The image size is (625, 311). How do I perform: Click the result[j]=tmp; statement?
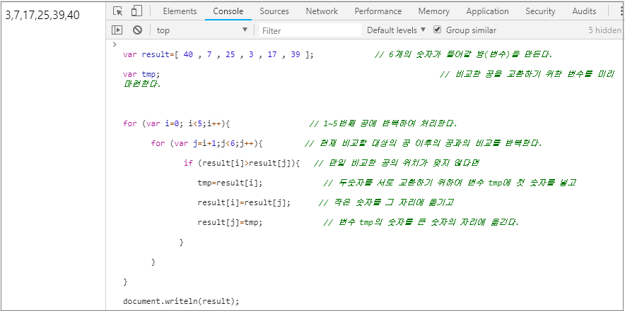(x=230, y=222)
